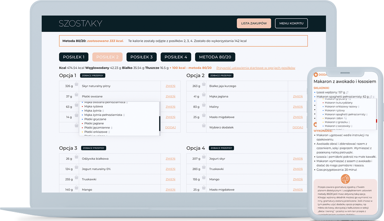Open MENU KOKPITU
384x221 pixels.
click(x=291, y=23)
